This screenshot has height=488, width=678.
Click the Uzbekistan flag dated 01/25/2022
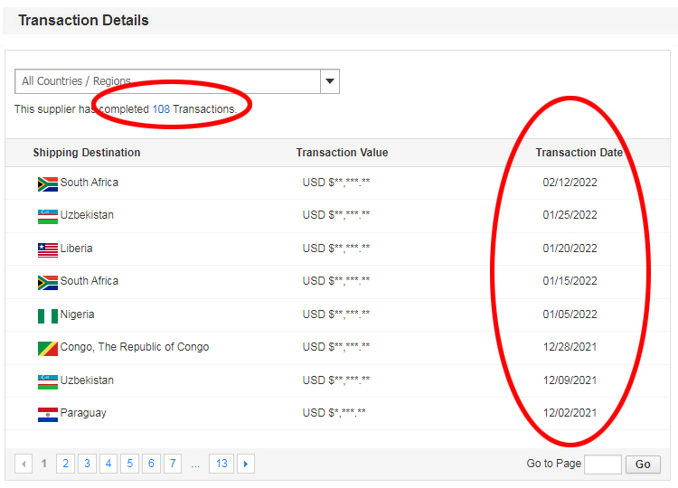pyautogui.click(x=47, y=216)
